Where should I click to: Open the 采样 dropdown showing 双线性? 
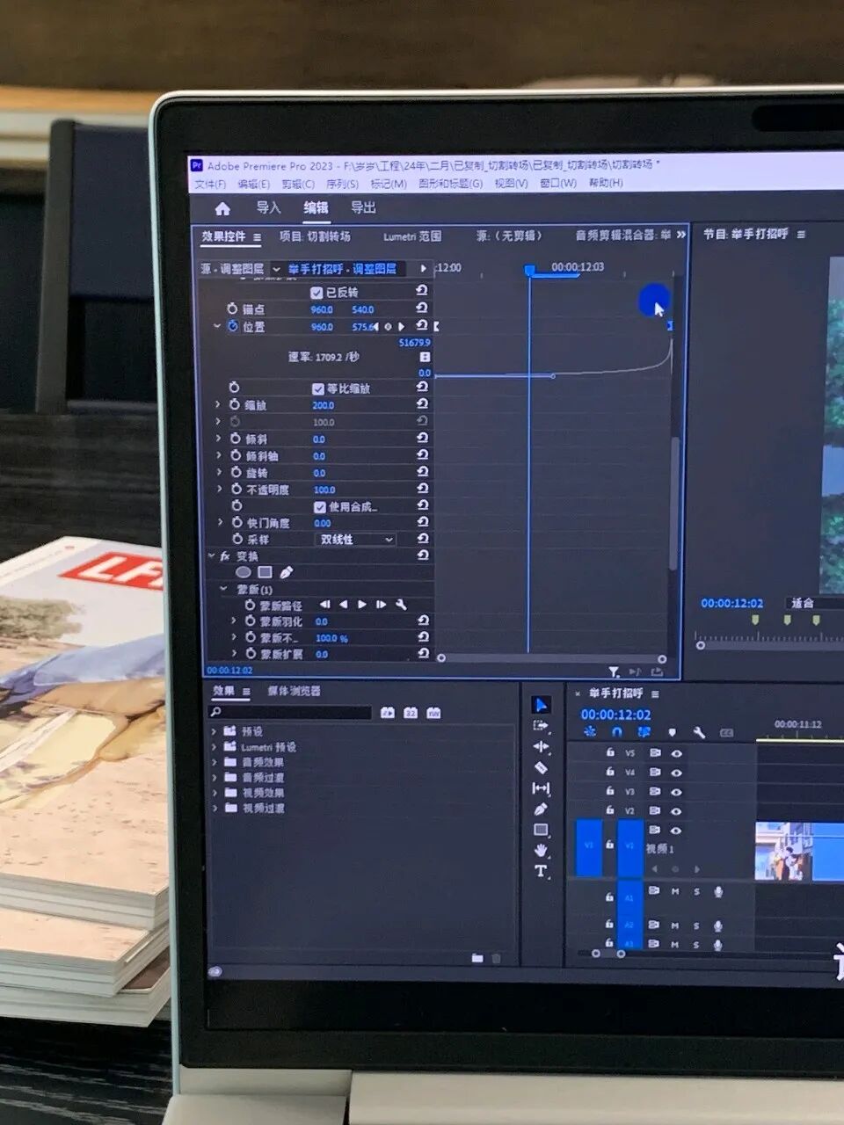355,540
